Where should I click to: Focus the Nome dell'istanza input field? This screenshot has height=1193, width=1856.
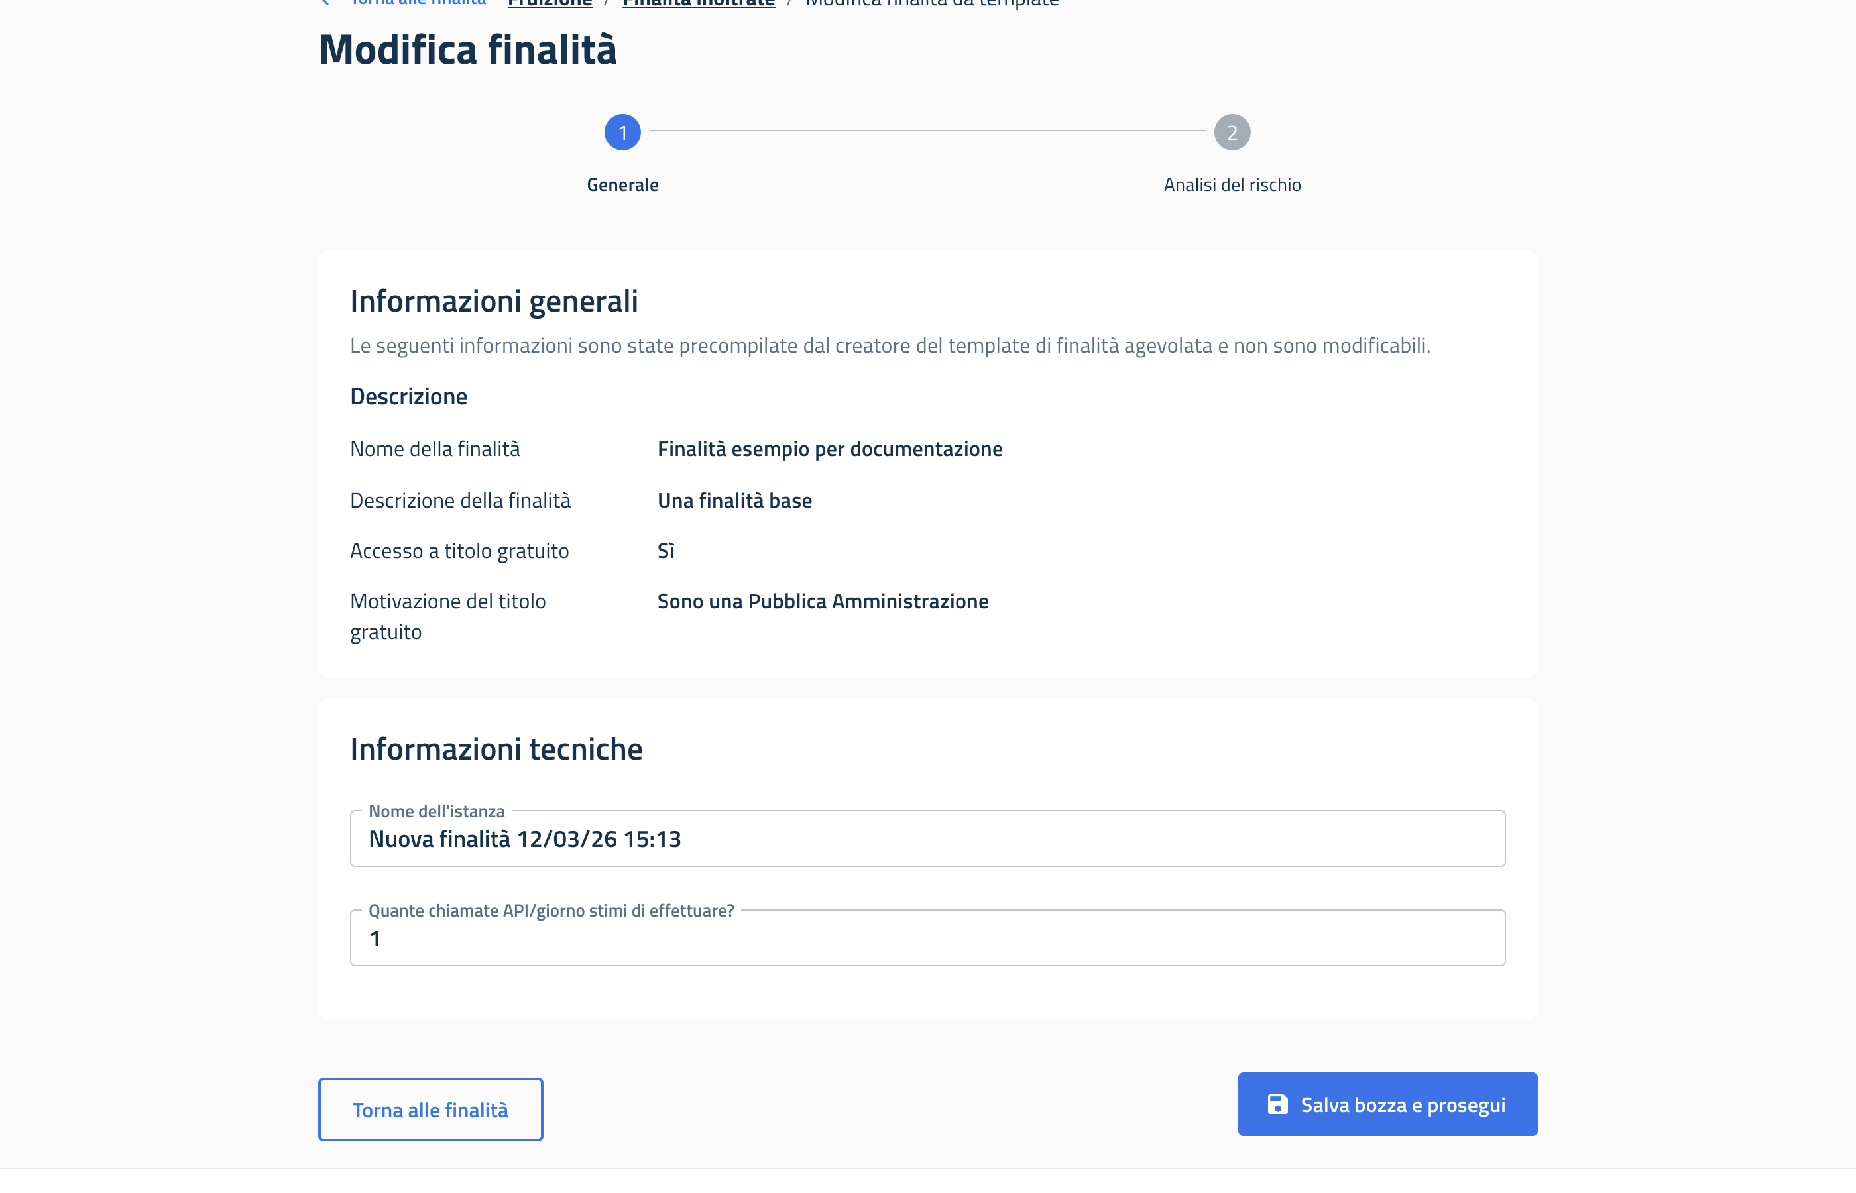927,839
